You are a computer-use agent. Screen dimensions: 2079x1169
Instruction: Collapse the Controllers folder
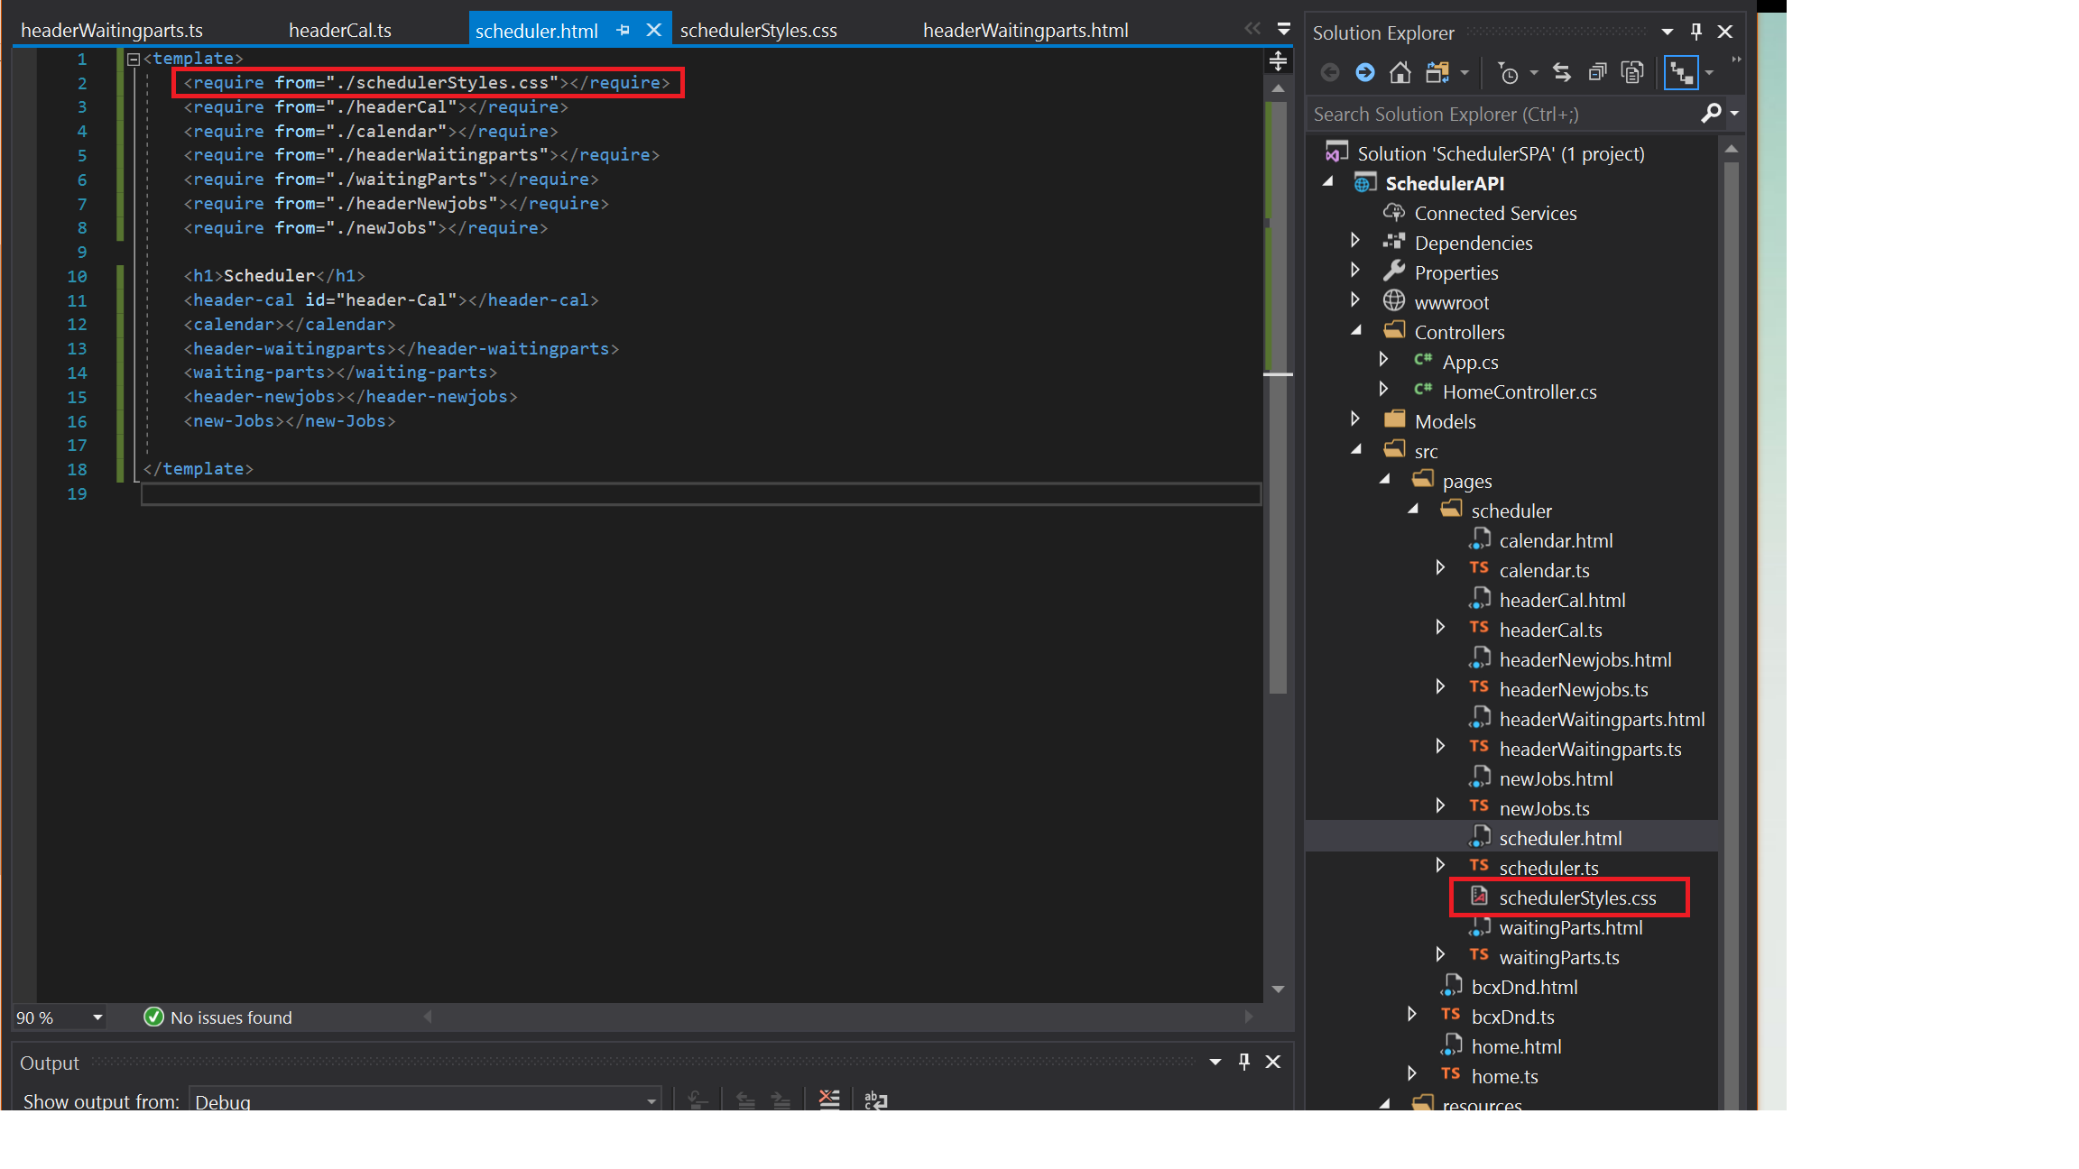[1356, 330]
